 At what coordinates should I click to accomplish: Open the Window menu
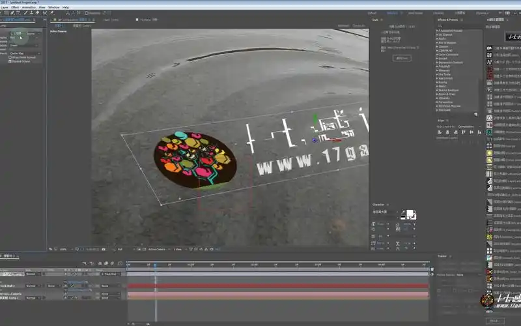coord(53,7)
